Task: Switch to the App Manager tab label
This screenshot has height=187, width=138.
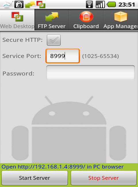Action: [120, 26]
